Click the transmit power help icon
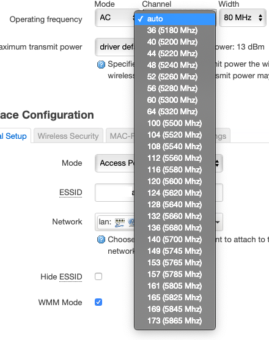 pyautogui.click(x=101, y=64)
